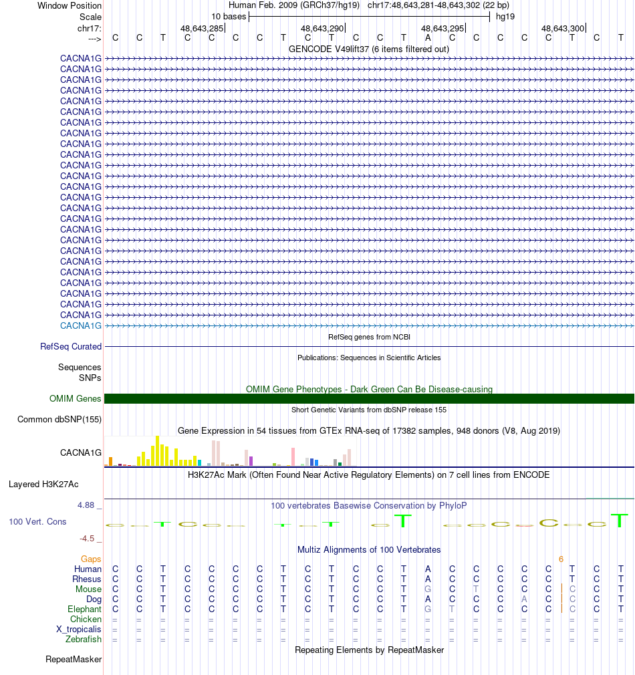Select the Scale label in left margin
The height and width of the screenshot is (675, 635).
coord(90,17)
